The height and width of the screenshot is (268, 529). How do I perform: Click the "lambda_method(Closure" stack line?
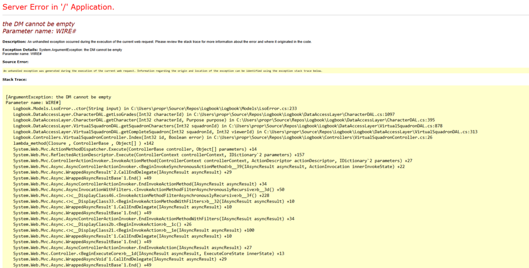[84, 143]
